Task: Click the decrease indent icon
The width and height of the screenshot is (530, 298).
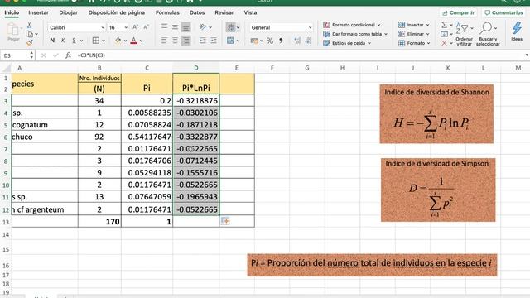Action: 203,41
